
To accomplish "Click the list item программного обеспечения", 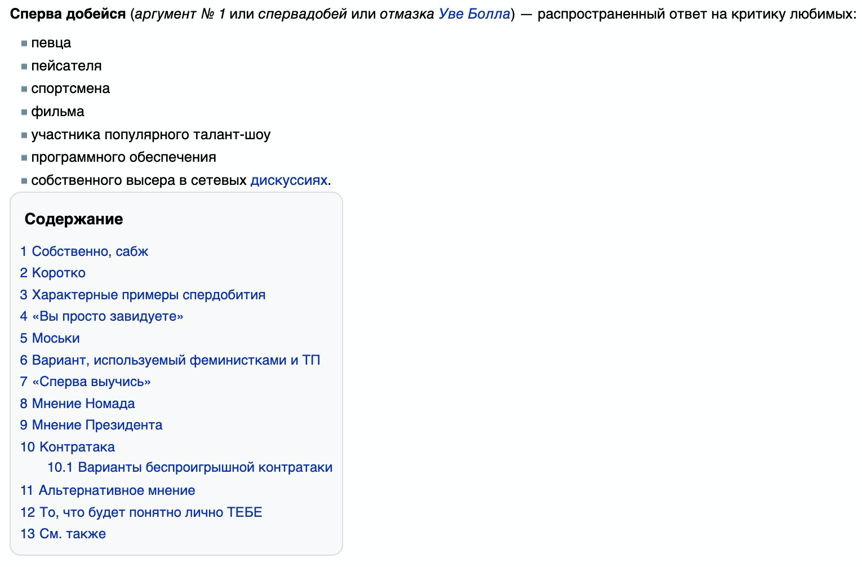I will 123,157.
